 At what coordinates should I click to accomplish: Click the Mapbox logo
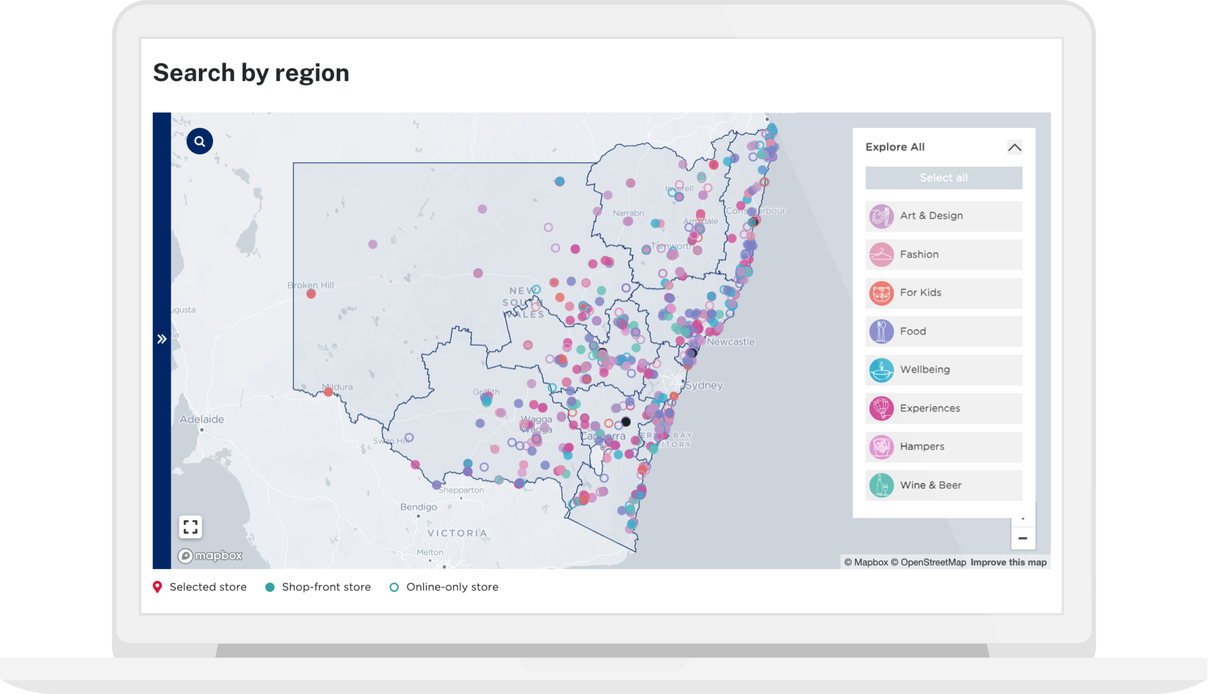210,556
